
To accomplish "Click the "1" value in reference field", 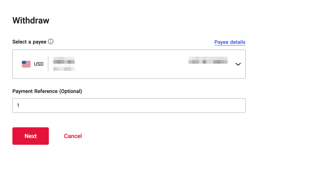I will [18, 106].
